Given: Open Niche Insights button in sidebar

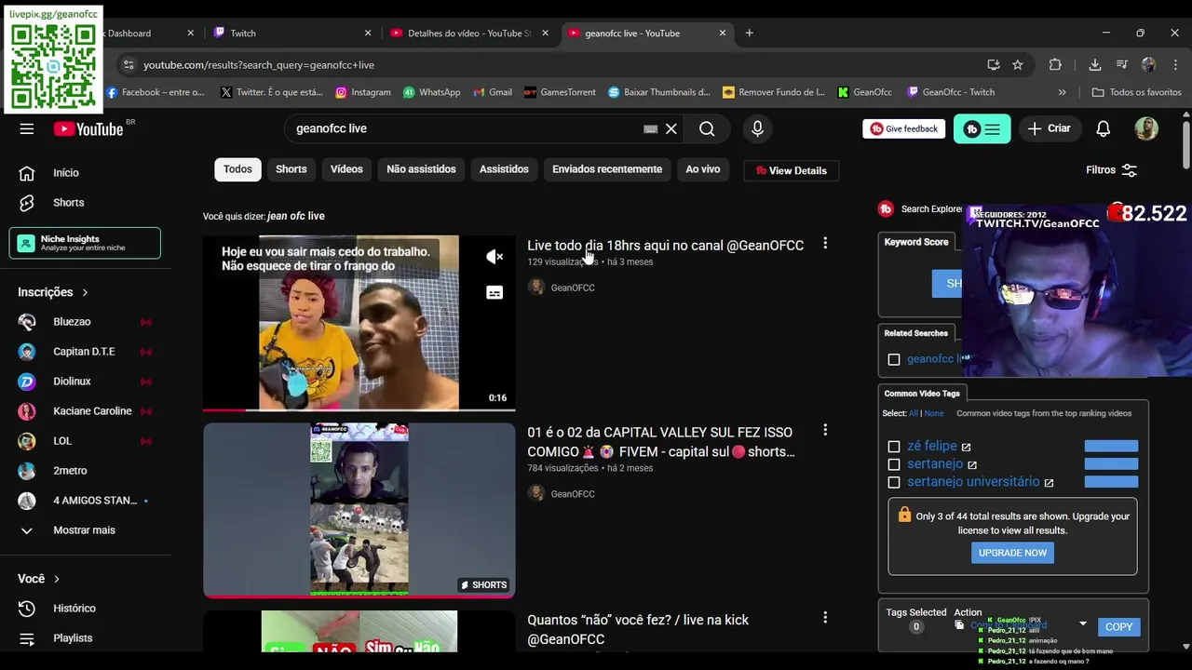Looking at the screenshot, I should click(x=85, y=243).
